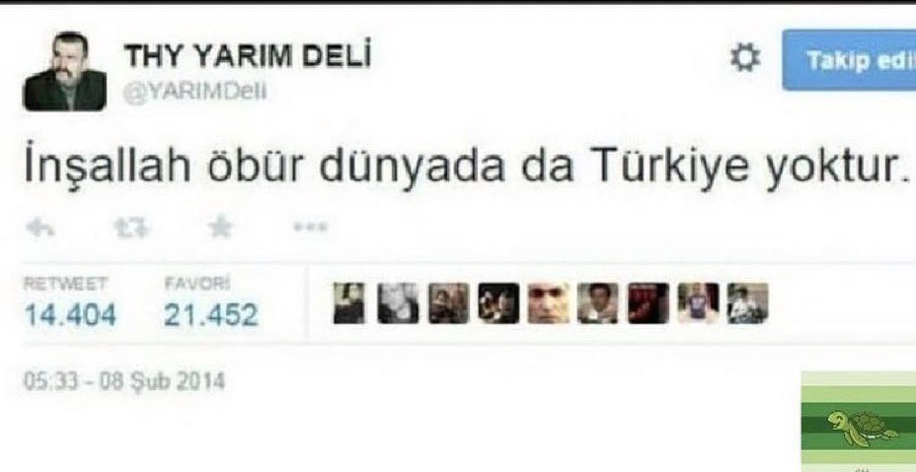Click the third favoriter avatar thumbnail
Viewport: 916px width, 472px height.
[x=449, y=303]
